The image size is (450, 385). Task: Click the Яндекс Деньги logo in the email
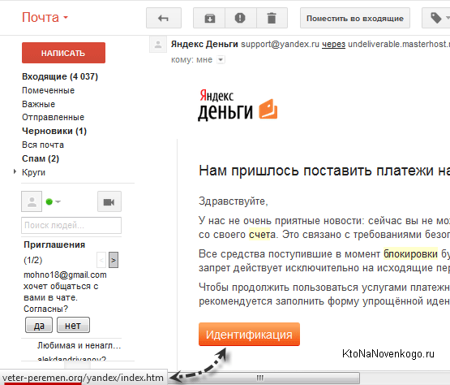tap(238, 105)
